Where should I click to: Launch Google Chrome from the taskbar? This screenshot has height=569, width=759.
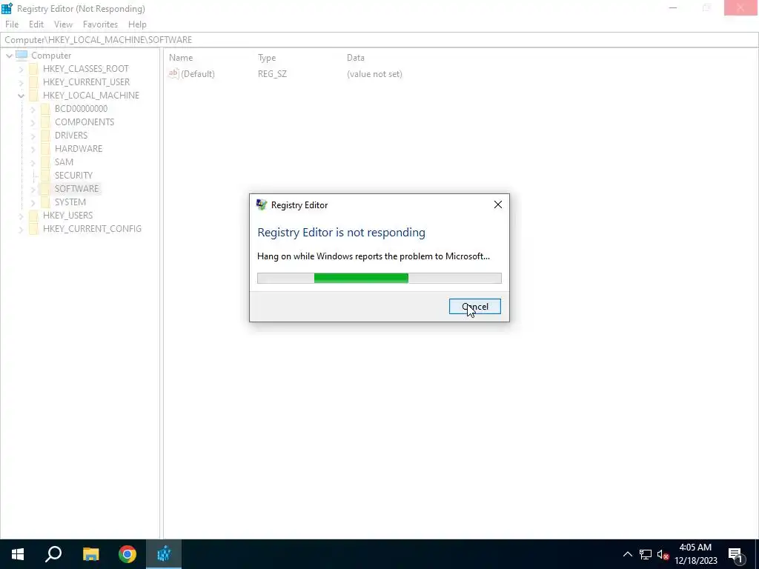(127, 554)
